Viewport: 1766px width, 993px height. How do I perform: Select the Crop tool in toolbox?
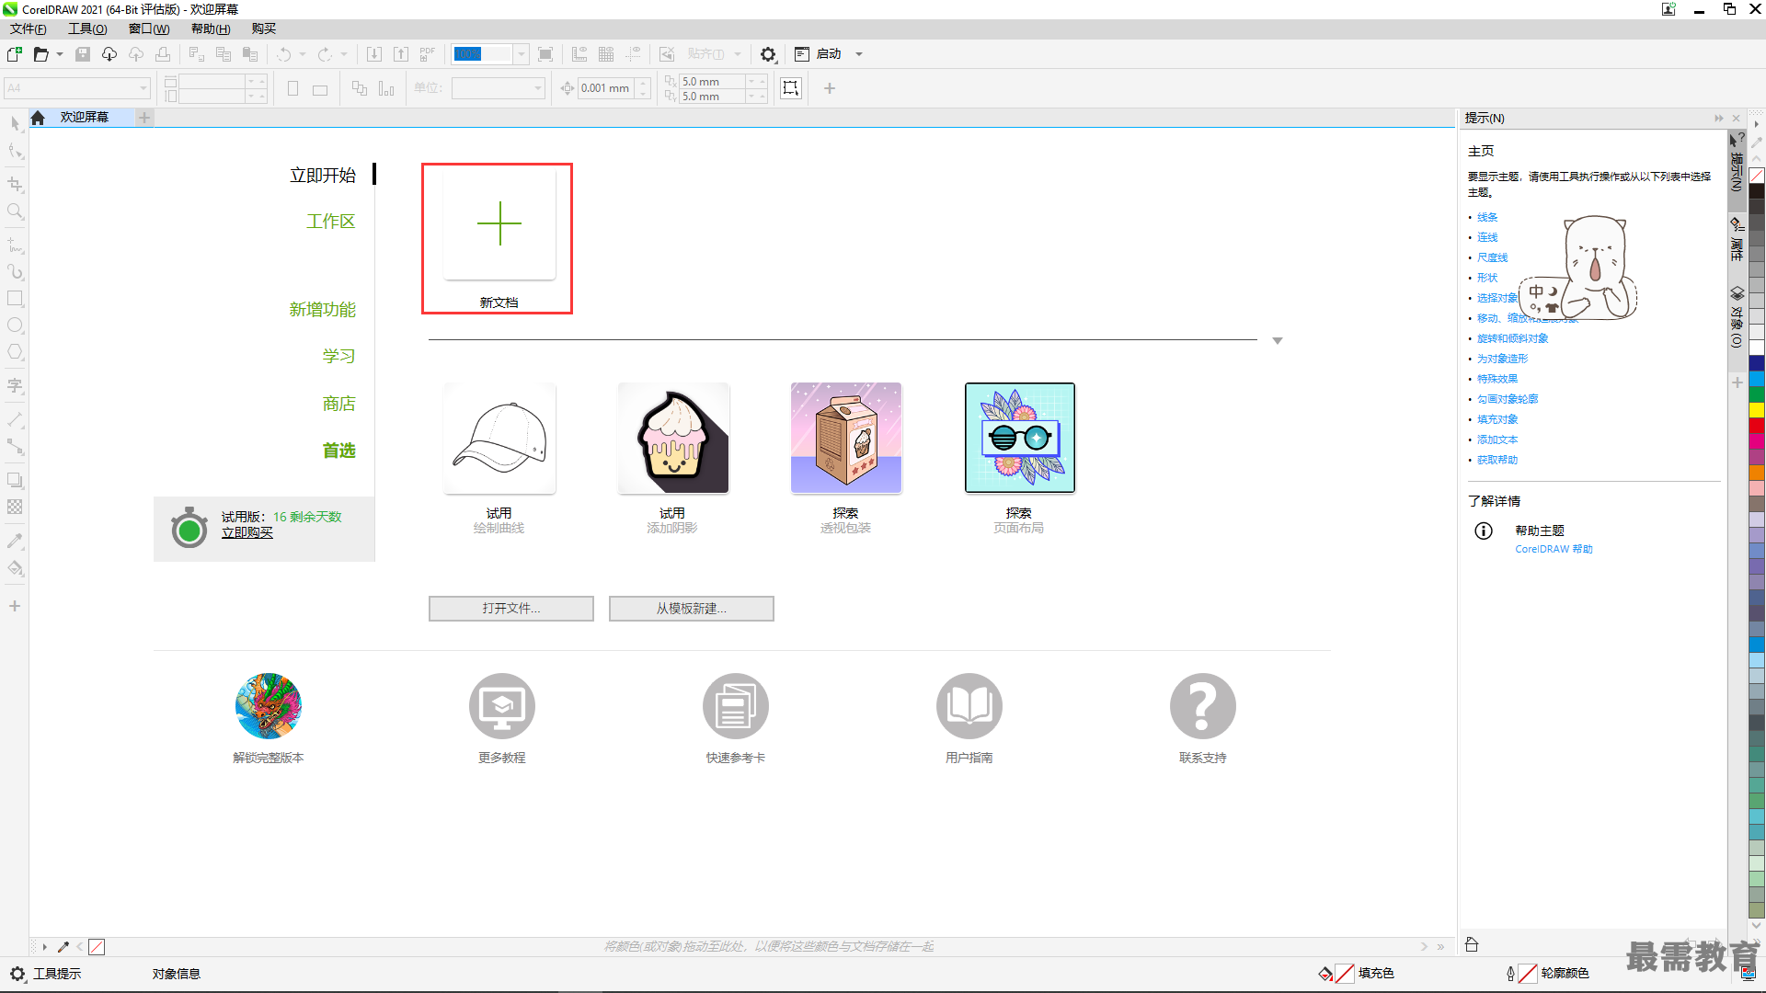point(15,185)
